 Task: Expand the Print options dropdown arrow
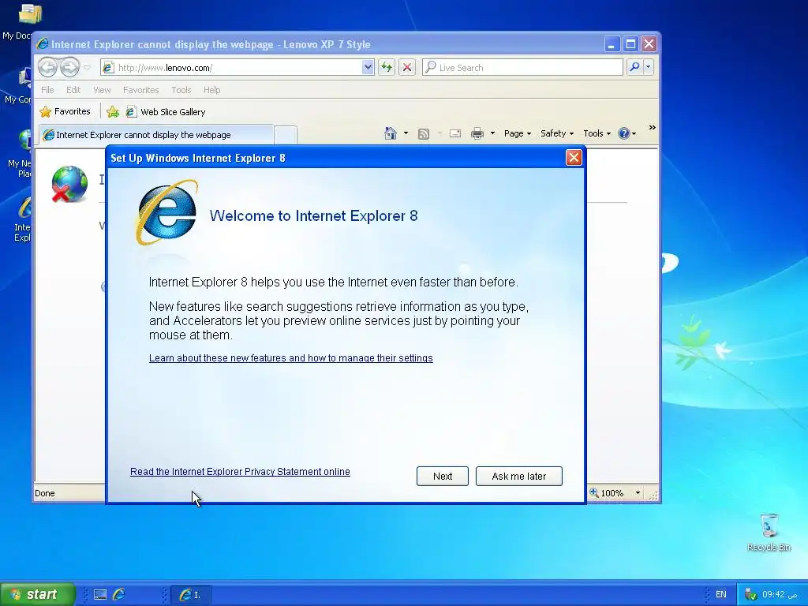(x=492, y=133)
